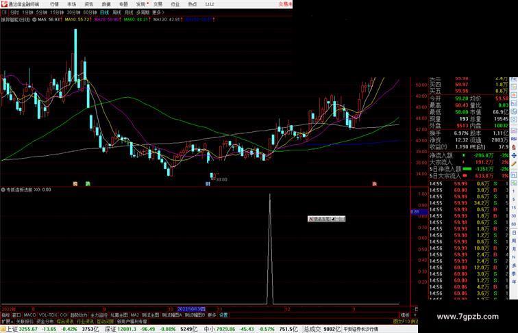518x333 pixels.
Task: Click the 5日净流入额 green bar
Action: [x=467, y=169]
